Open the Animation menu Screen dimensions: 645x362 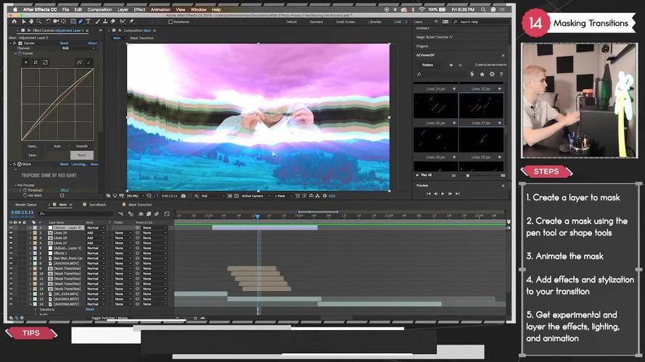coord(160,9)
